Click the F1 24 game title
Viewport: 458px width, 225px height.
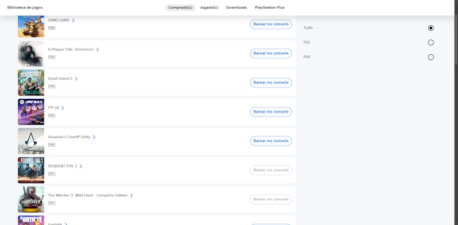(53, 108)
